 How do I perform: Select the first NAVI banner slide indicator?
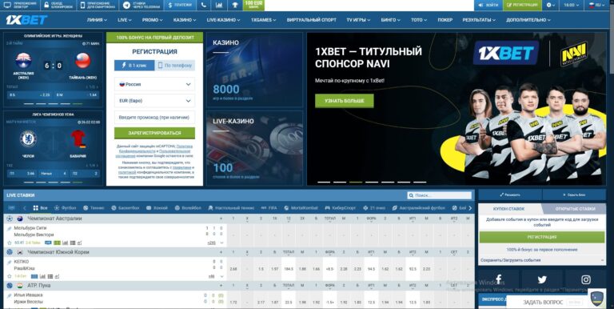pos(324,182)
